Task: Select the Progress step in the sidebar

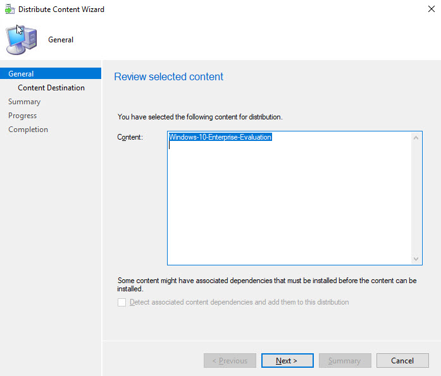Action: tap(22, 116)
